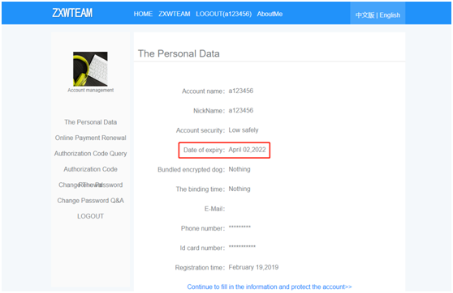Open the account avatar picture
Viewport: 453px width, 293px height.
90,69
